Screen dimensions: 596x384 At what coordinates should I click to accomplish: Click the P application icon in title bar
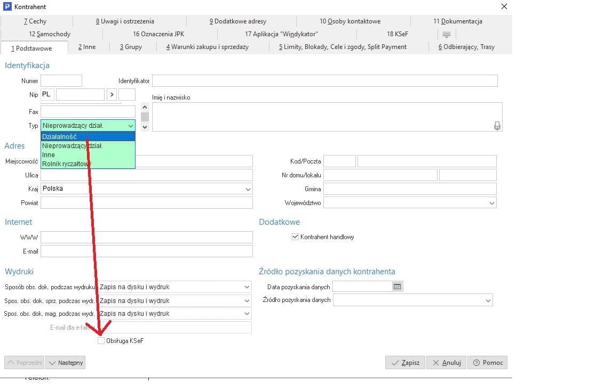(x=7, y=7)
